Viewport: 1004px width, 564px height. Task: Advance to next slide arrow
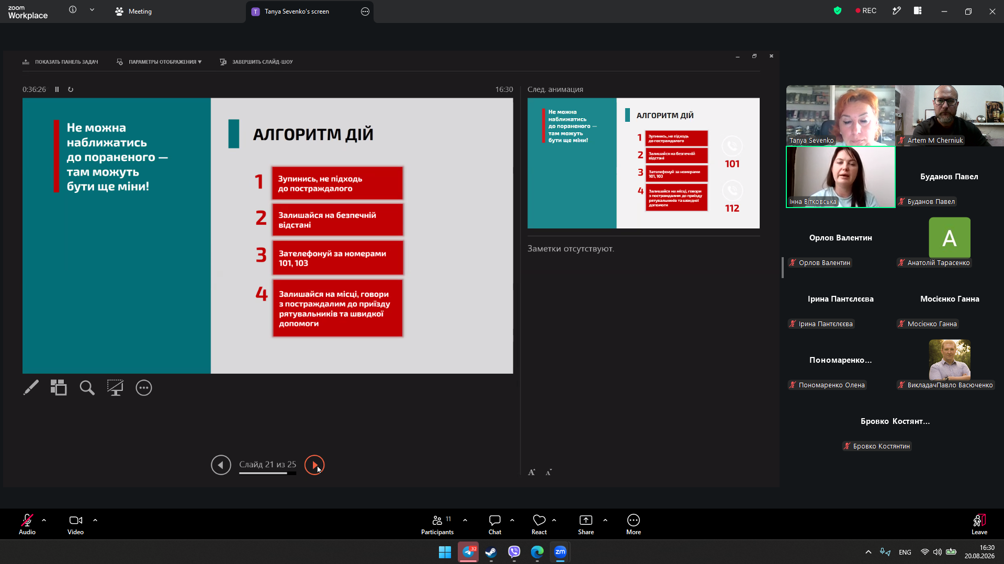point(314,465)
